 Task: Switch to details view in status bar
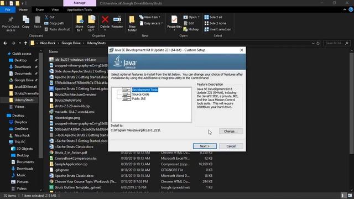click(x=343, y=196)
